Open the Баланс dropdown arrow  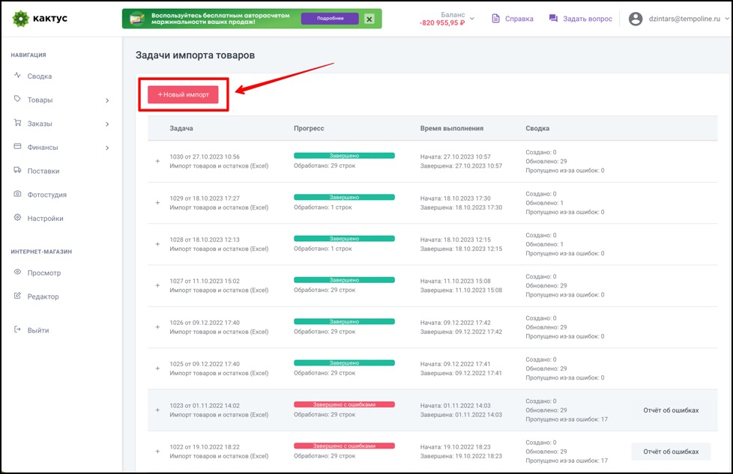pyautogui.click(x=472, y=19)
